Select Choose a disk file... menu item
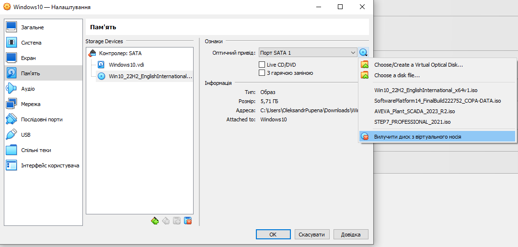The image size is (518, 247). 437,75
